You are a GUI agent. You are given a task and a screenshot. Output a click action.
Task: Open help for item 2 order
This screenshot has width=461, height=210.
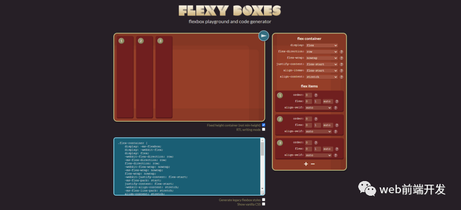point(316,119)
